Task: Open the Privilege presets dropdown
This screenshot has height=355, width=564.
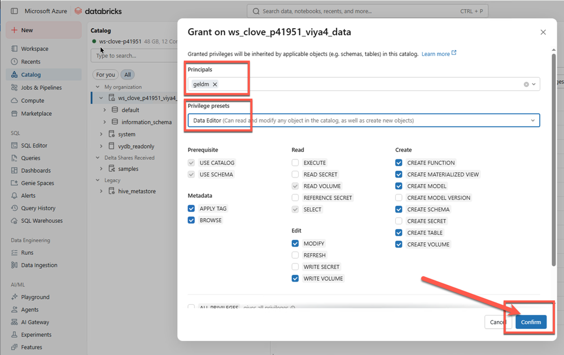Action: point(364,120)
